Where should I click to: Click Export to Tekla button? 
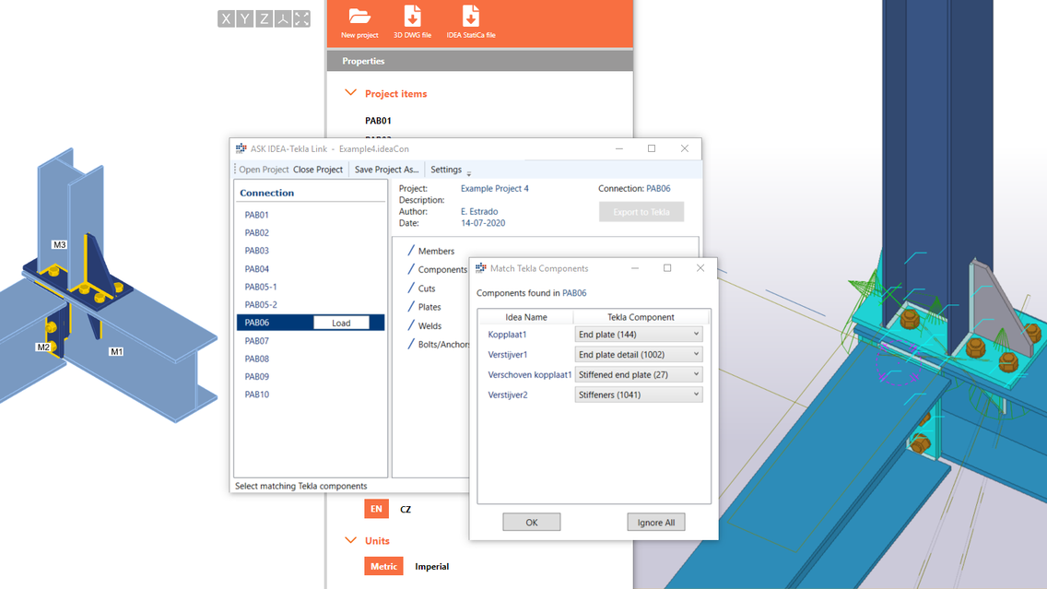[x=641, y=212]
